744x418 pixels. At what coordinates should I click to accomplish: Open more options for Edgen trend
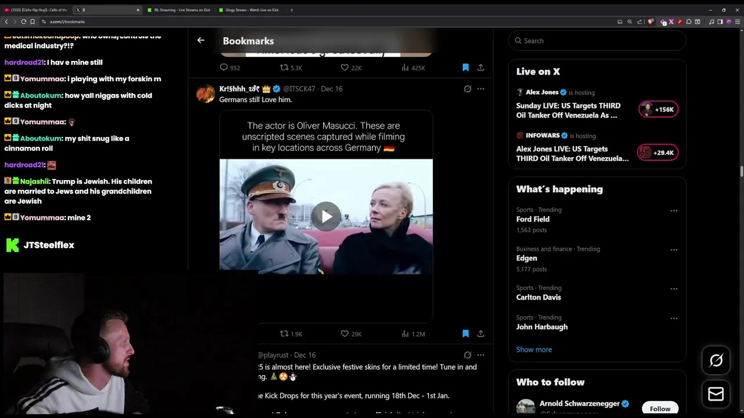pos(674,250)
